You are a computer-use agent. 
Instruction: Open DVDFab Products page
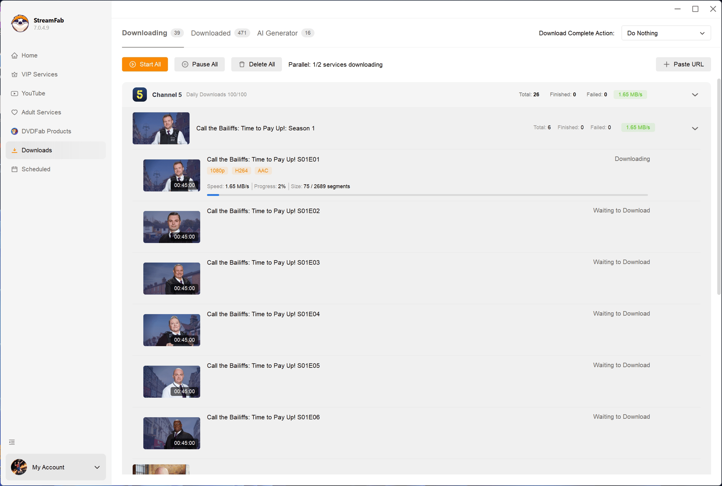[x=56, y=131]
